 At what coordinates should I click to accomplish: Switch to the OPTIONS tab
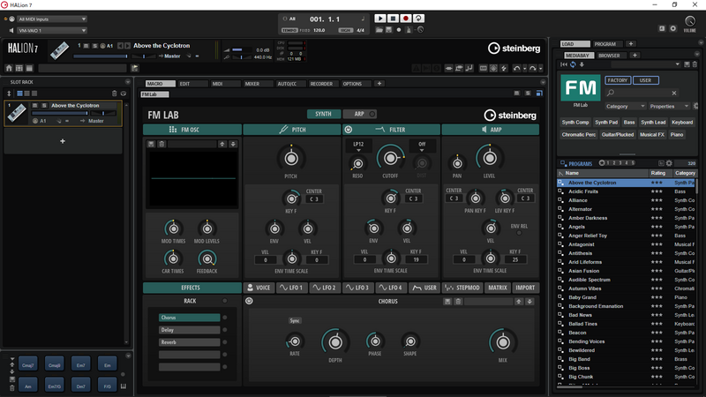(x=357, y=84)
